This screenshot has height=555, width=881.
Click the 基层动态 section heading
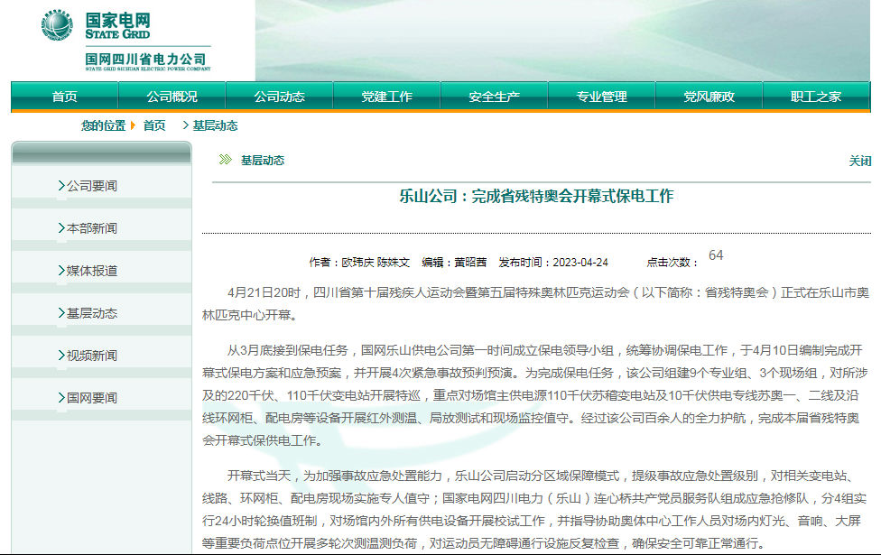tap(263, 160)
